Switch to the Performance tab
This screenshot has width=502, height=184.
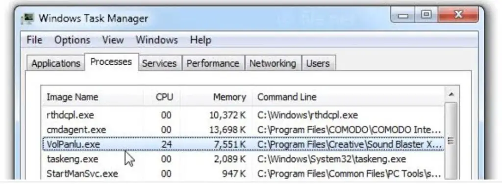[x=213, y=63]
